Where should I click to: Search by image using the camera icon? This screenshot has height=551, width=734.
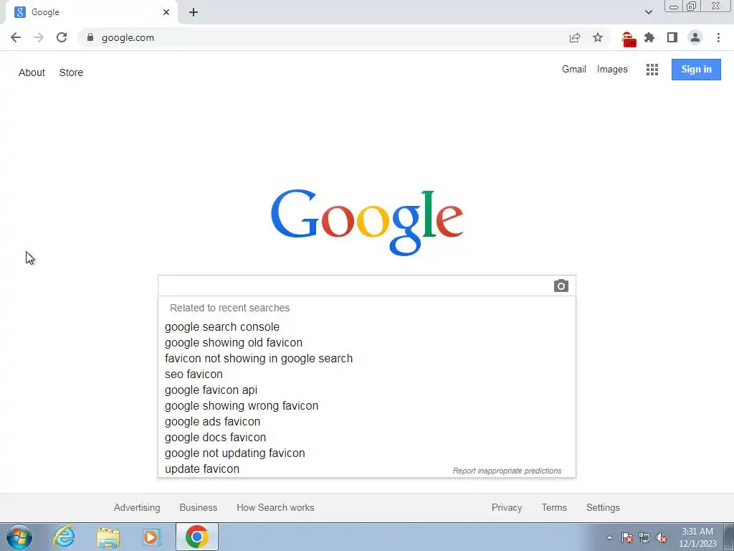pyautogui.click(x=561, y=286)
